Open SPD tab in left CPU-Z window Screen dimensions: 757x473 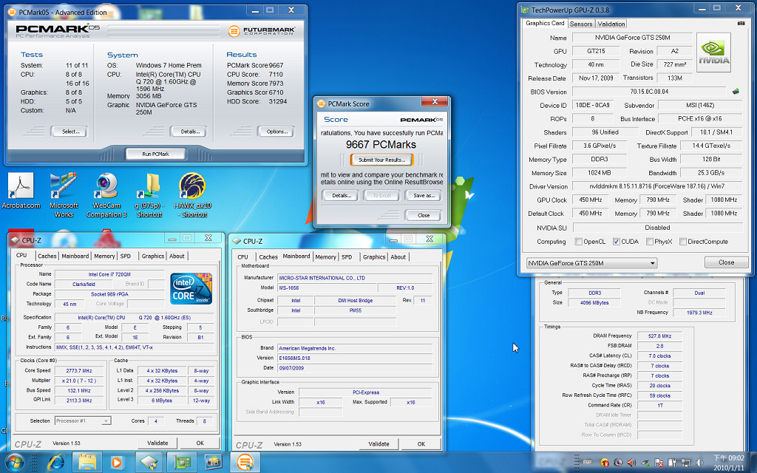point(126,256)
